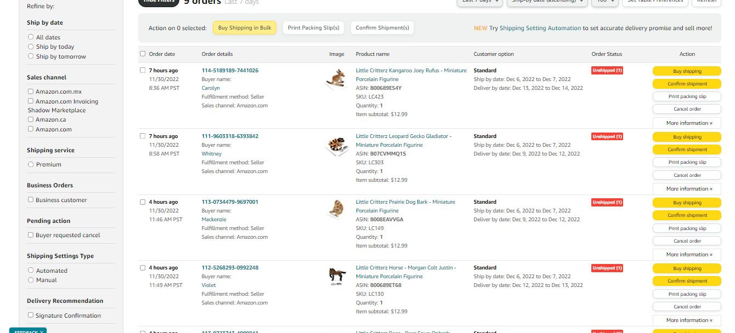
Task: Open ASIN B00689E54Y link
Action: click(x=386, y=88)
